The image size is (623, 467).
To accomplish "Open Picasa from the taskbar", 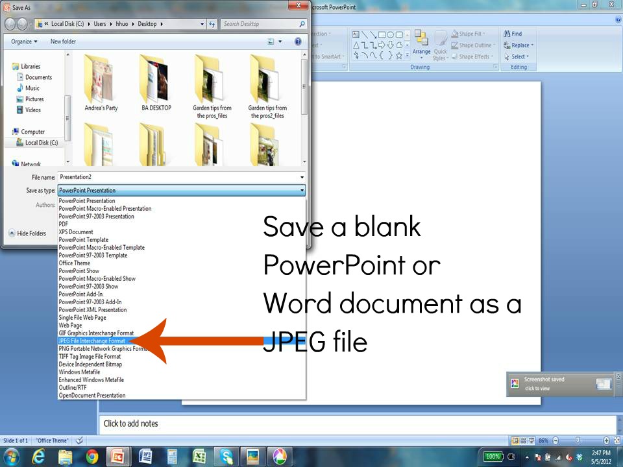I will click(x=280, y=456).
